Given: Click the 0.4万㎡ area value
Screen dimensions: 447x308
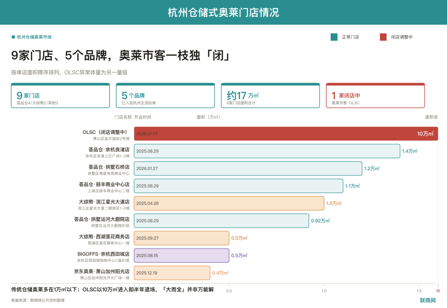Looking at the screenshot, I should coord(220,273).
